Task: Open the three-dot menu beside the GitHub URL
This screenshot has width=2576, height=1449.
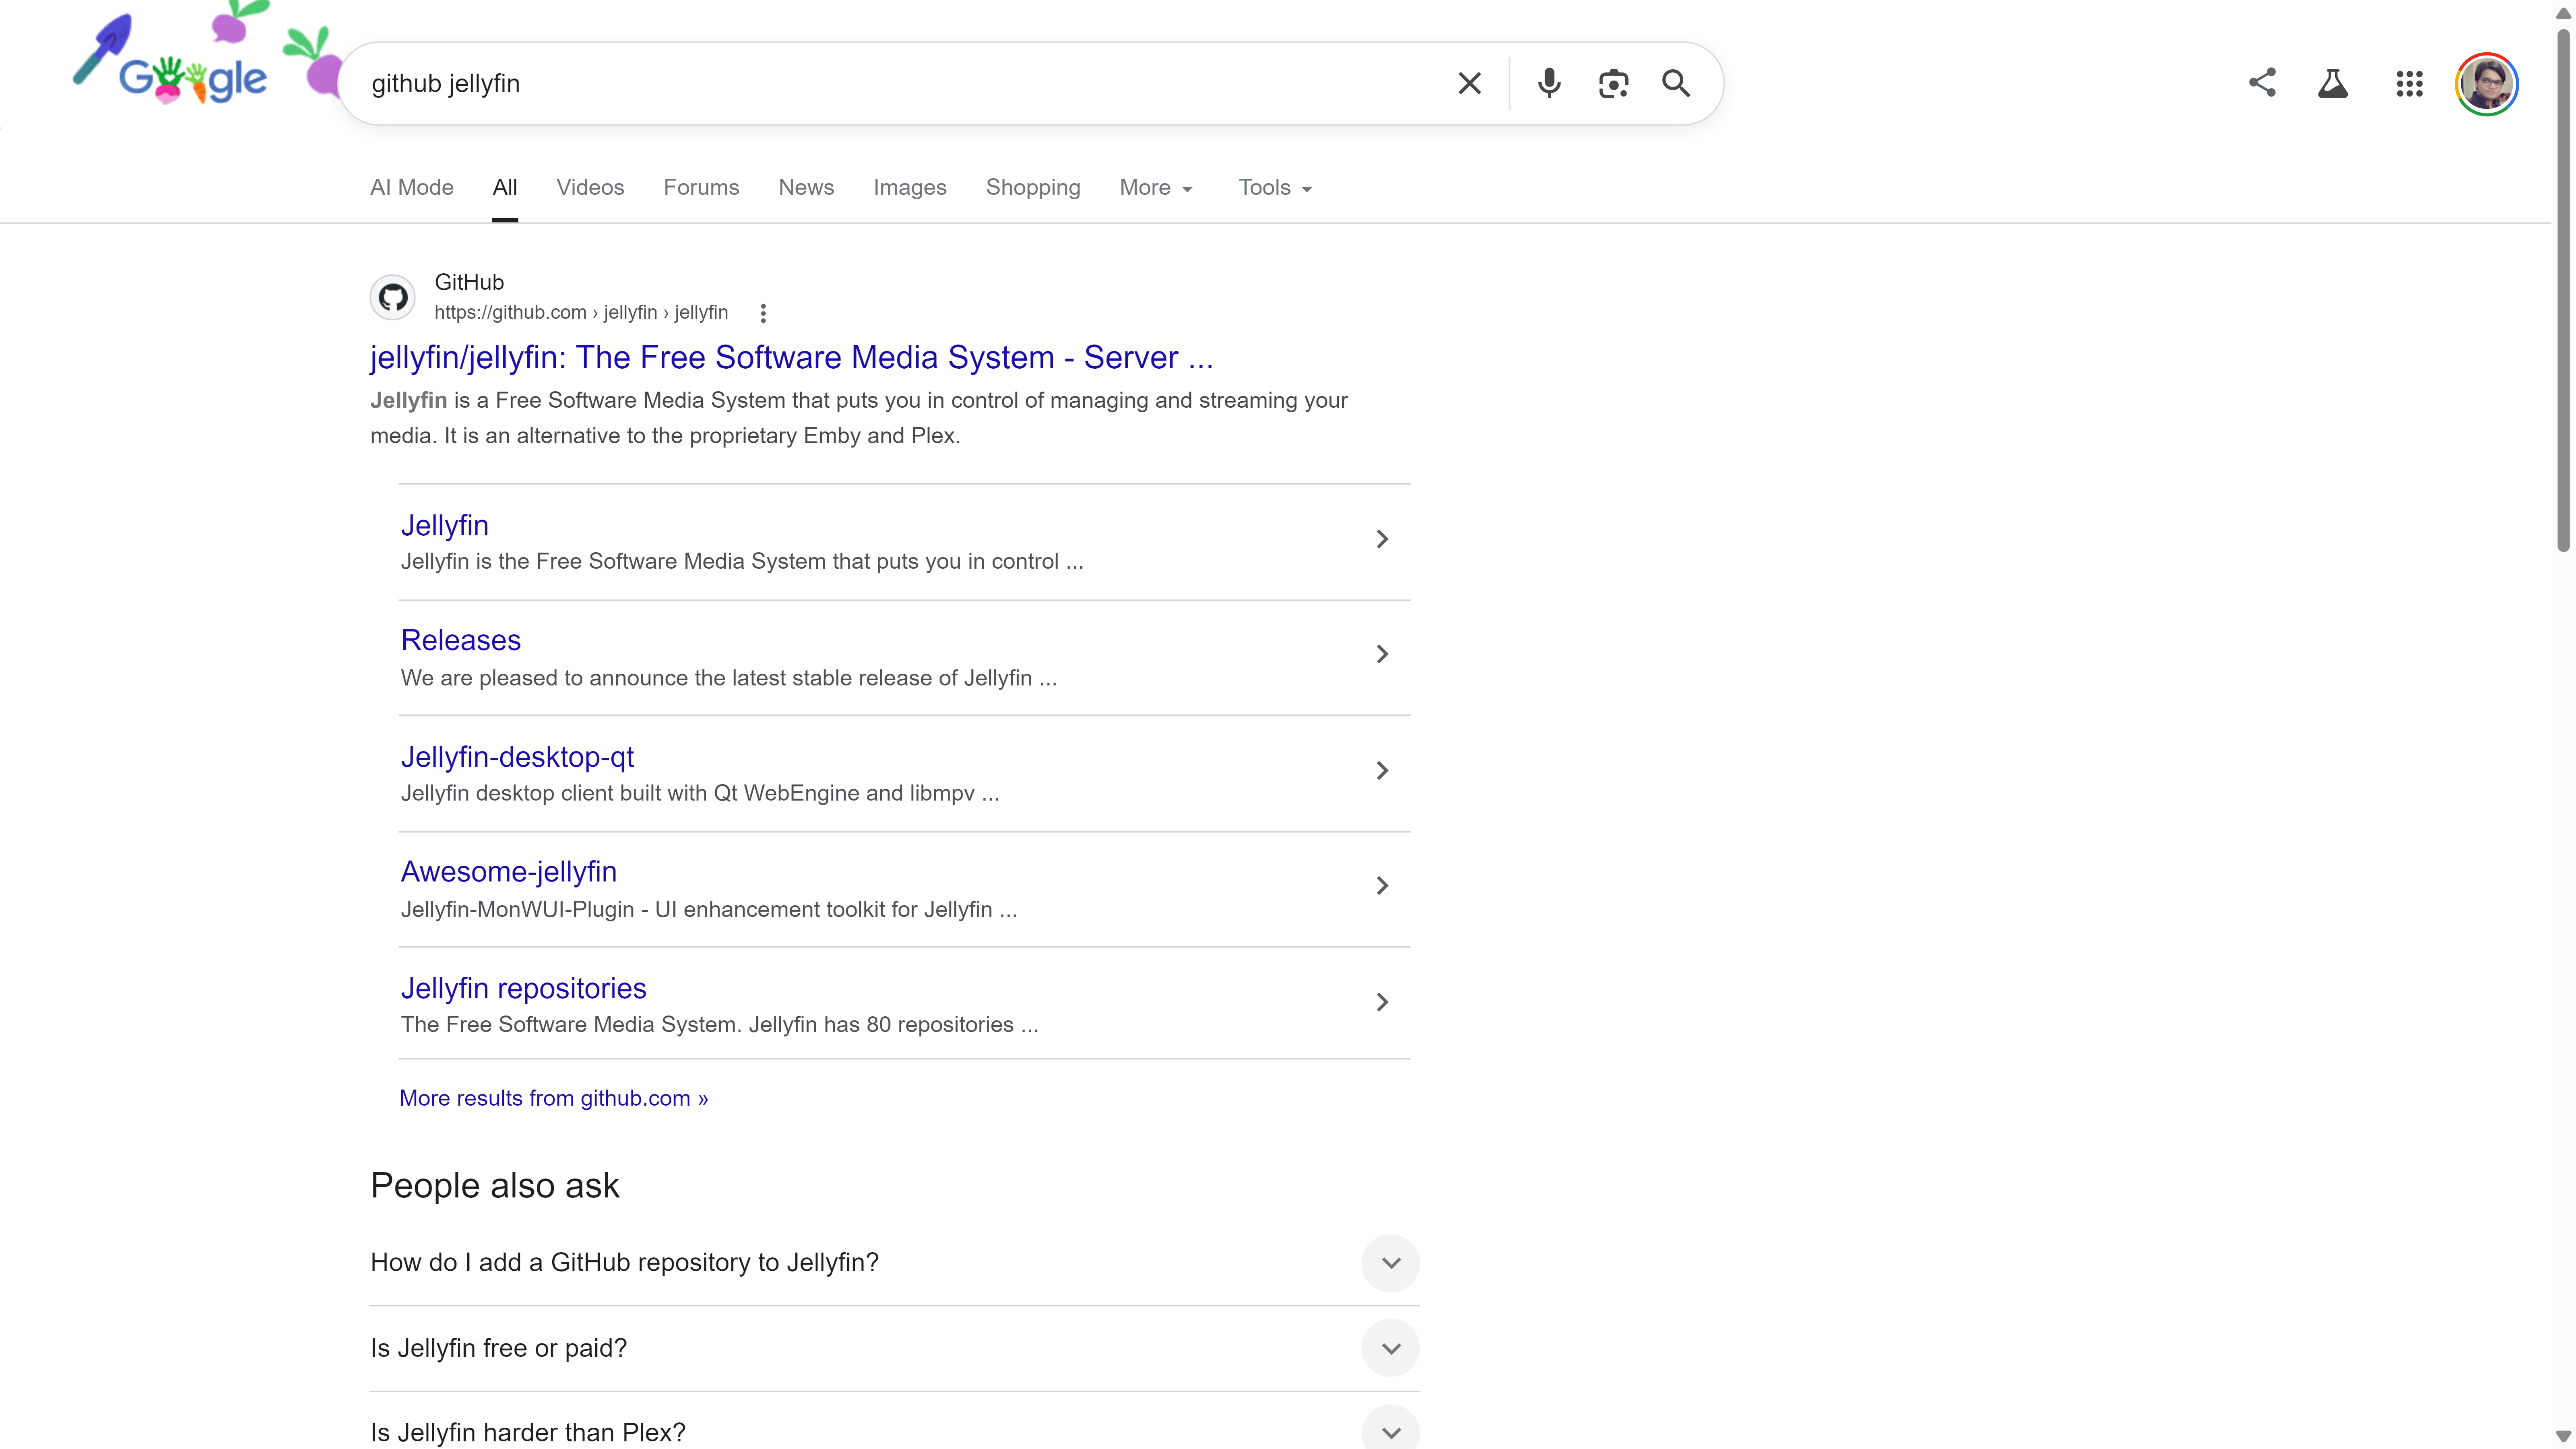Action: tap(763, 313)
